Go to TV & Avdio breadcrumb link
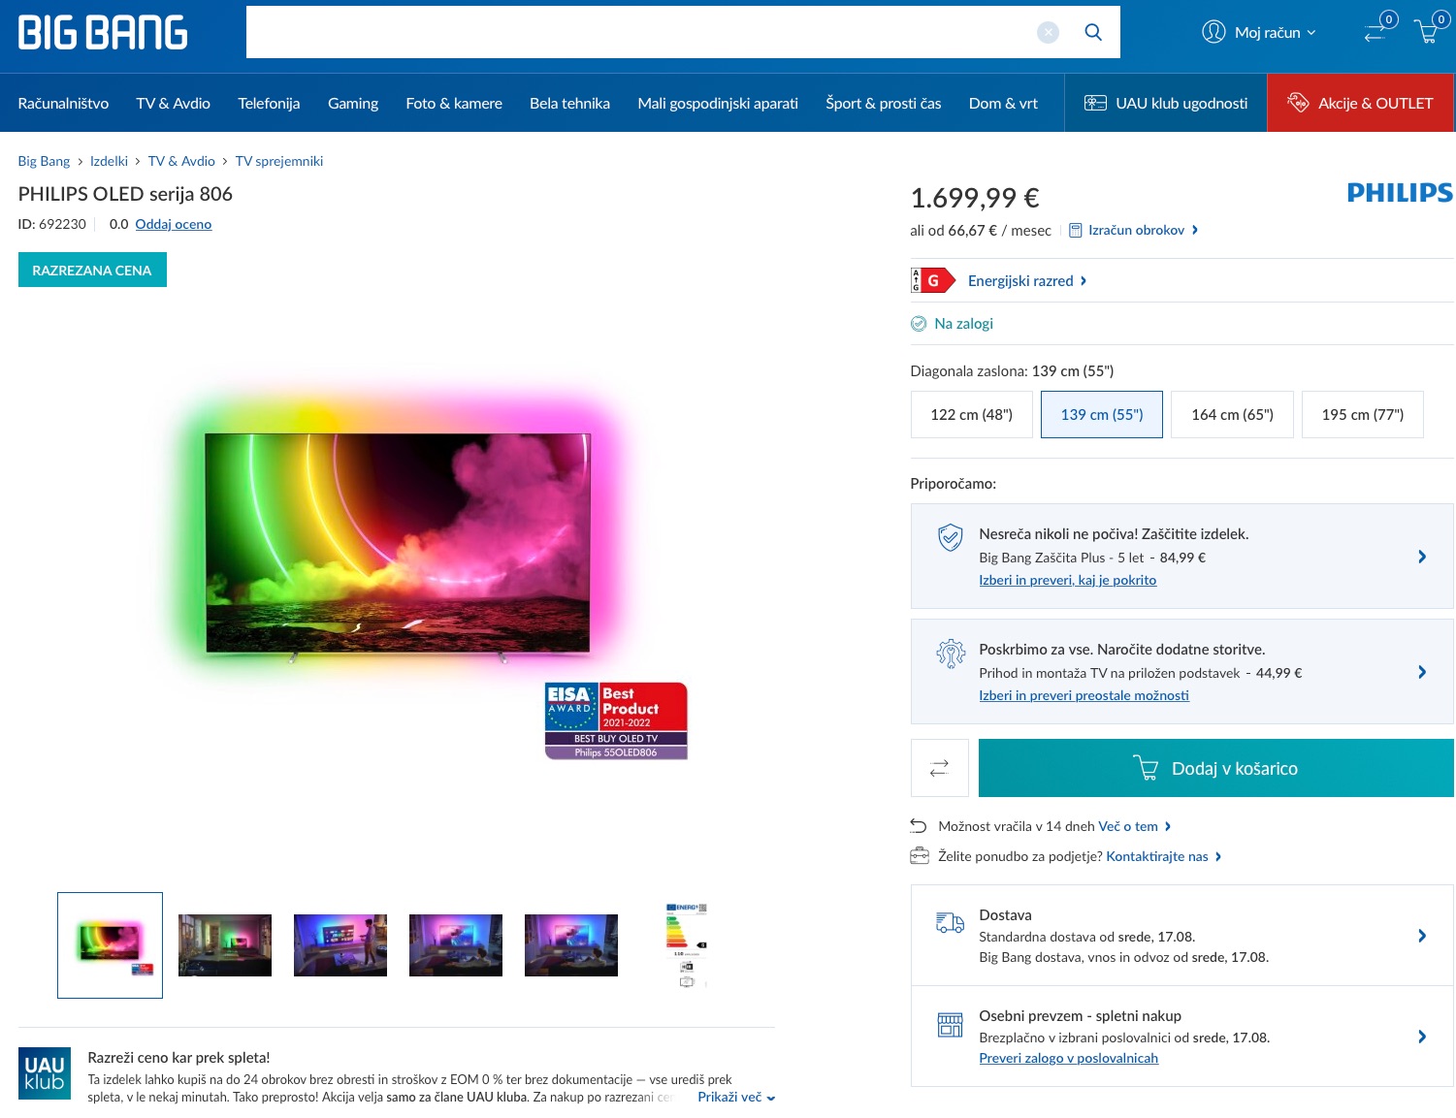The image size is (1456, 1118). tap(181, 161)
